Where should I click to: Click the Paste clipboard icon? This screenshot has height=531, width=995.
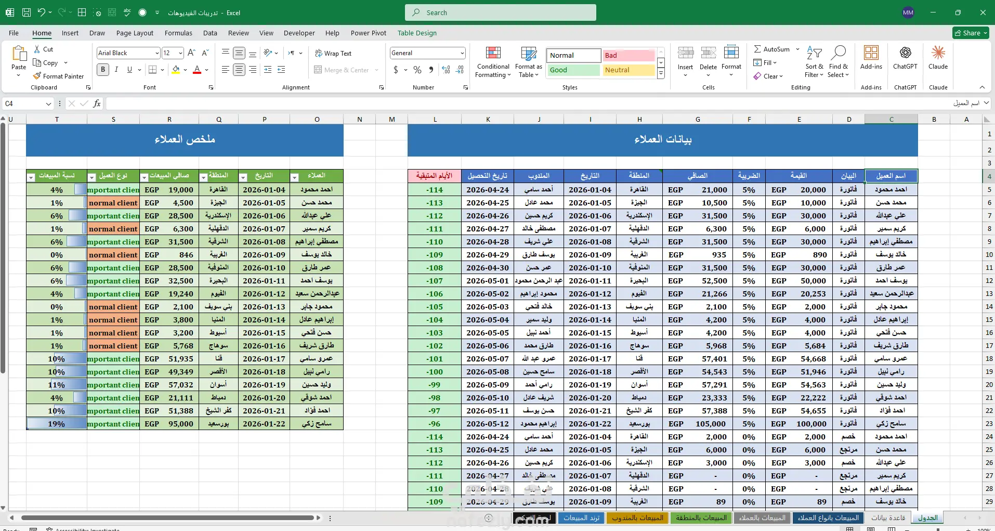[19, 54]
